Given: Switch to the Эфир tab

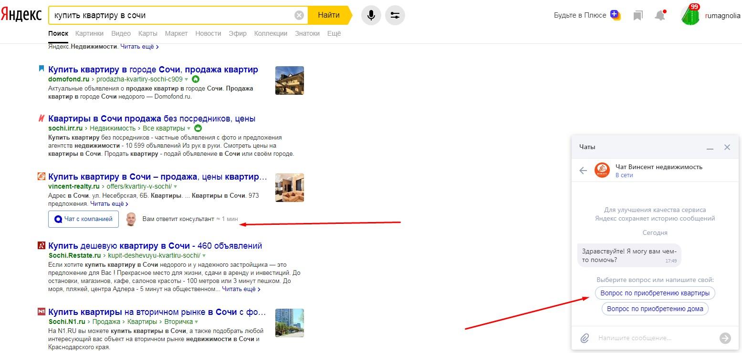Looking at the screenshot, I should [238, 33].
